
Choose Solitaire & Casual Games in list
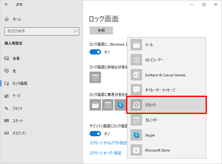pos(166,75)
